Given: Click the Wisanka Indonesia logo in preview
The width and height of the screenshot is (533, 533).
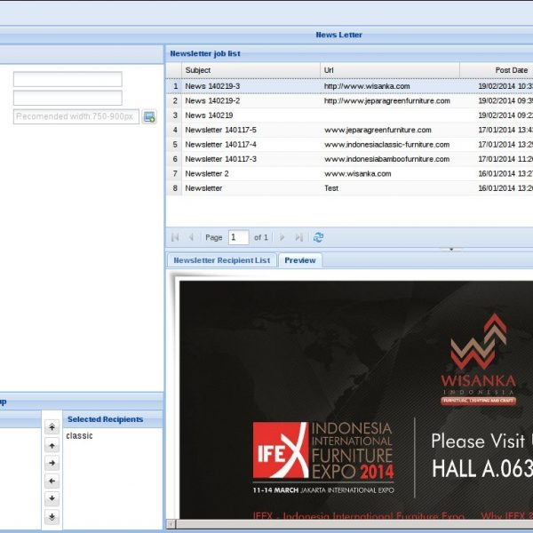Looking at the screenshot, I should tap(479, 360).
